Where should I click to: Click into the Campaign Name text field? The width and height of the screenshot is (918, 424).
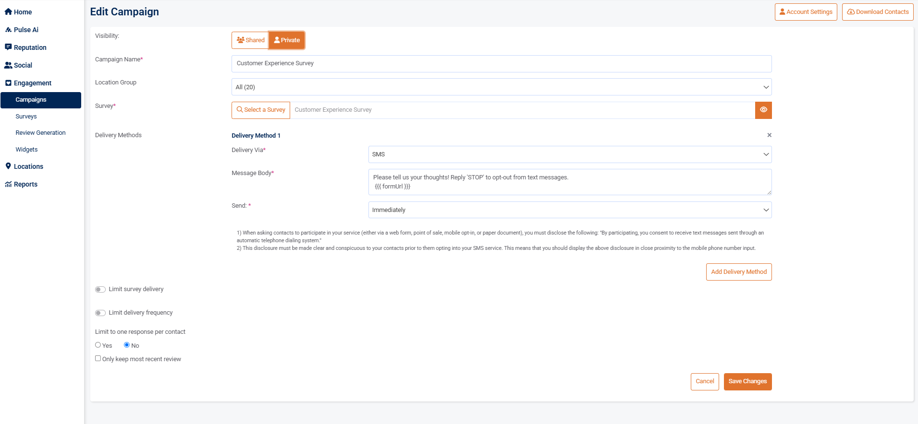coord(501,64)
